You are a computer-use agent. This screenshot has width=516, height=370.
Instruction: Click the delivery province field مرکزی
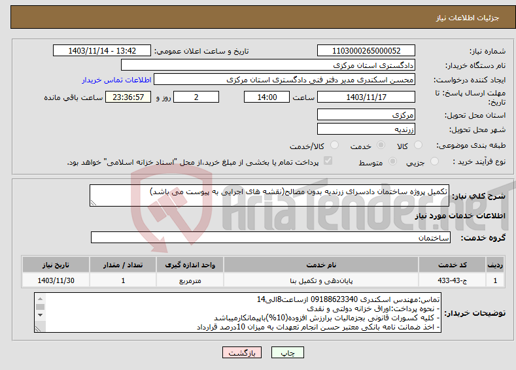point(366,115)
